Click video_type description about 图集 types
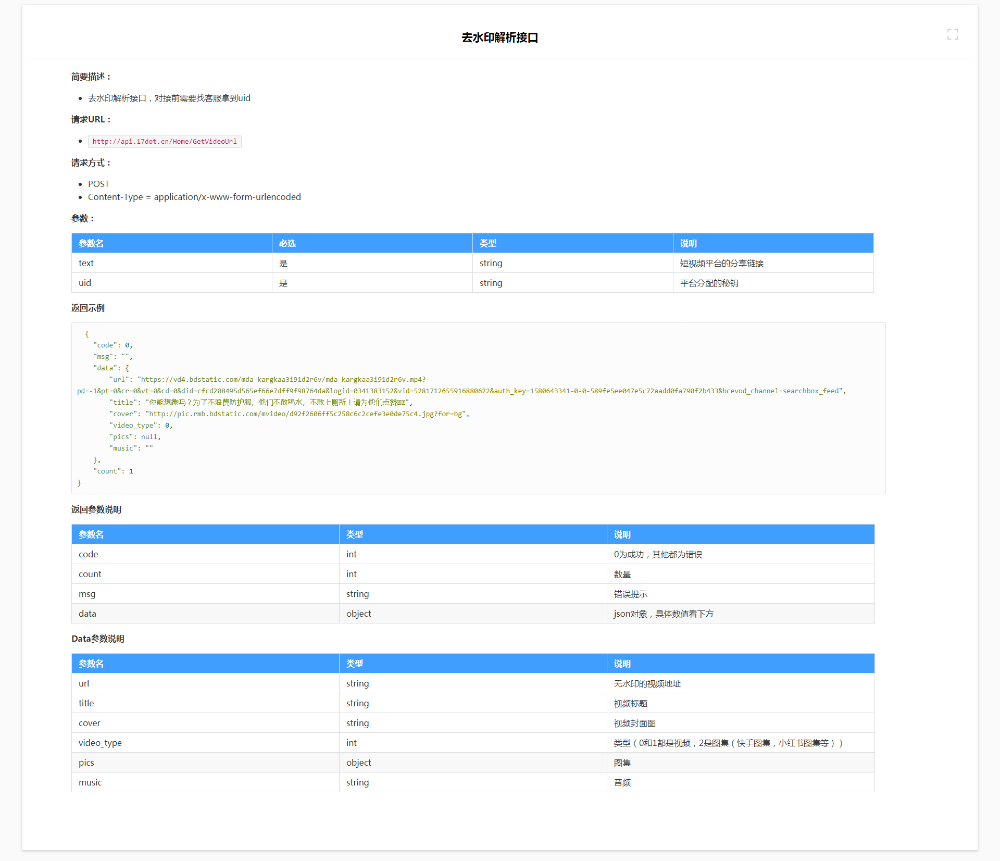This screenshot has width=1000, height=861. click(741, 743)
